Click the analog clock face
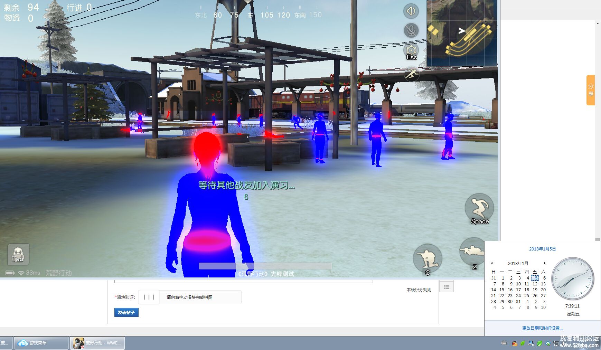 (x=573, y=279)
